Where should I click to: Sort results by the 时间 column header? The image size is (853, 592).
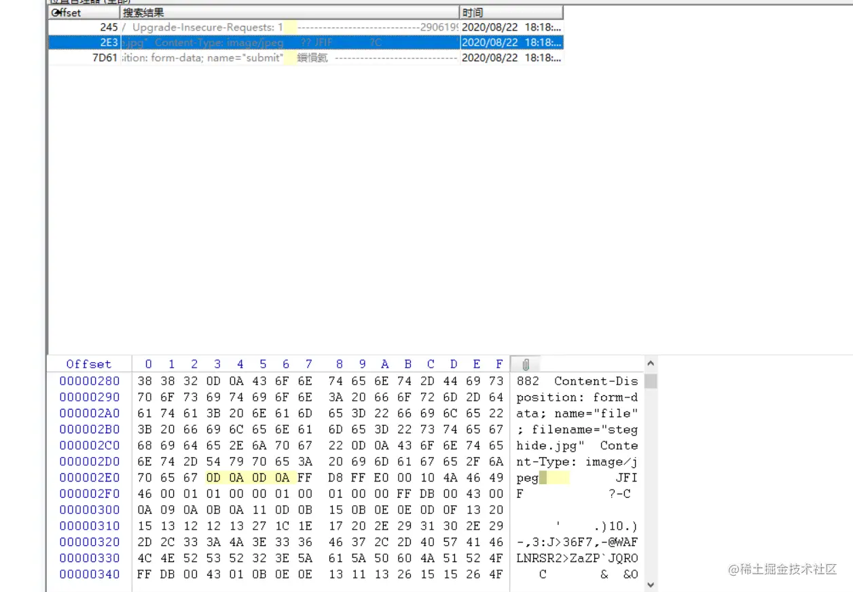(511, 12)
